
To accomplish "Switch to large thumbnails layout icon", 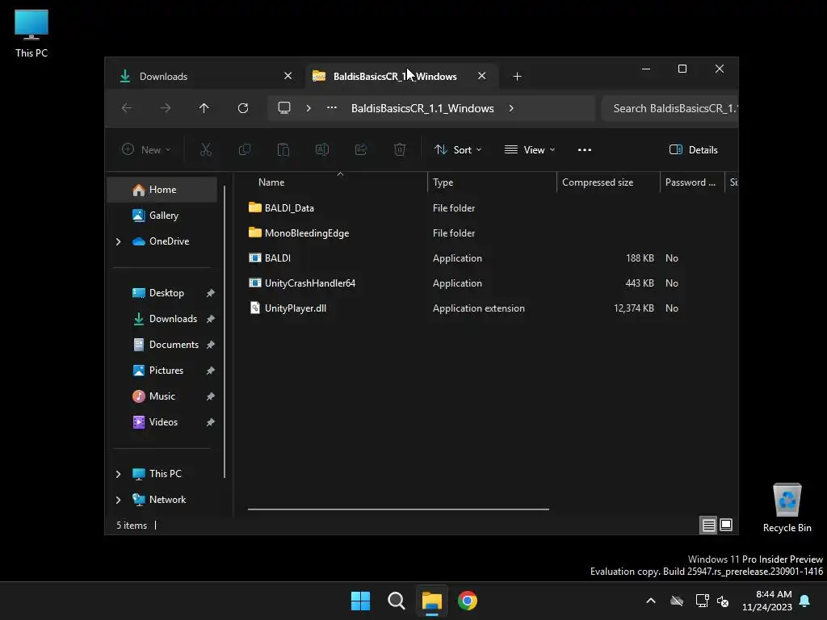I will pyautogui.click(x=726, y=525).
